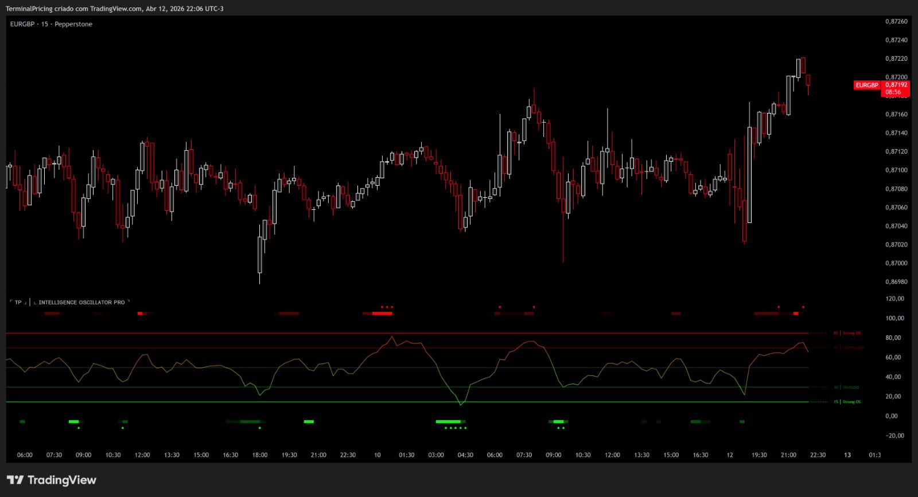Click the 0,87020 price scale label
Screen dimensions: 918x497
[896, 245]
